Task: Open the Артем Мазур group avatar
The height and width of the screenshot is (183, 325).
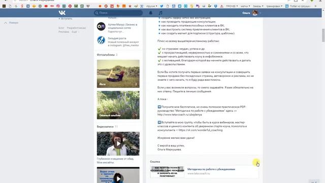Action: (101, 26)
